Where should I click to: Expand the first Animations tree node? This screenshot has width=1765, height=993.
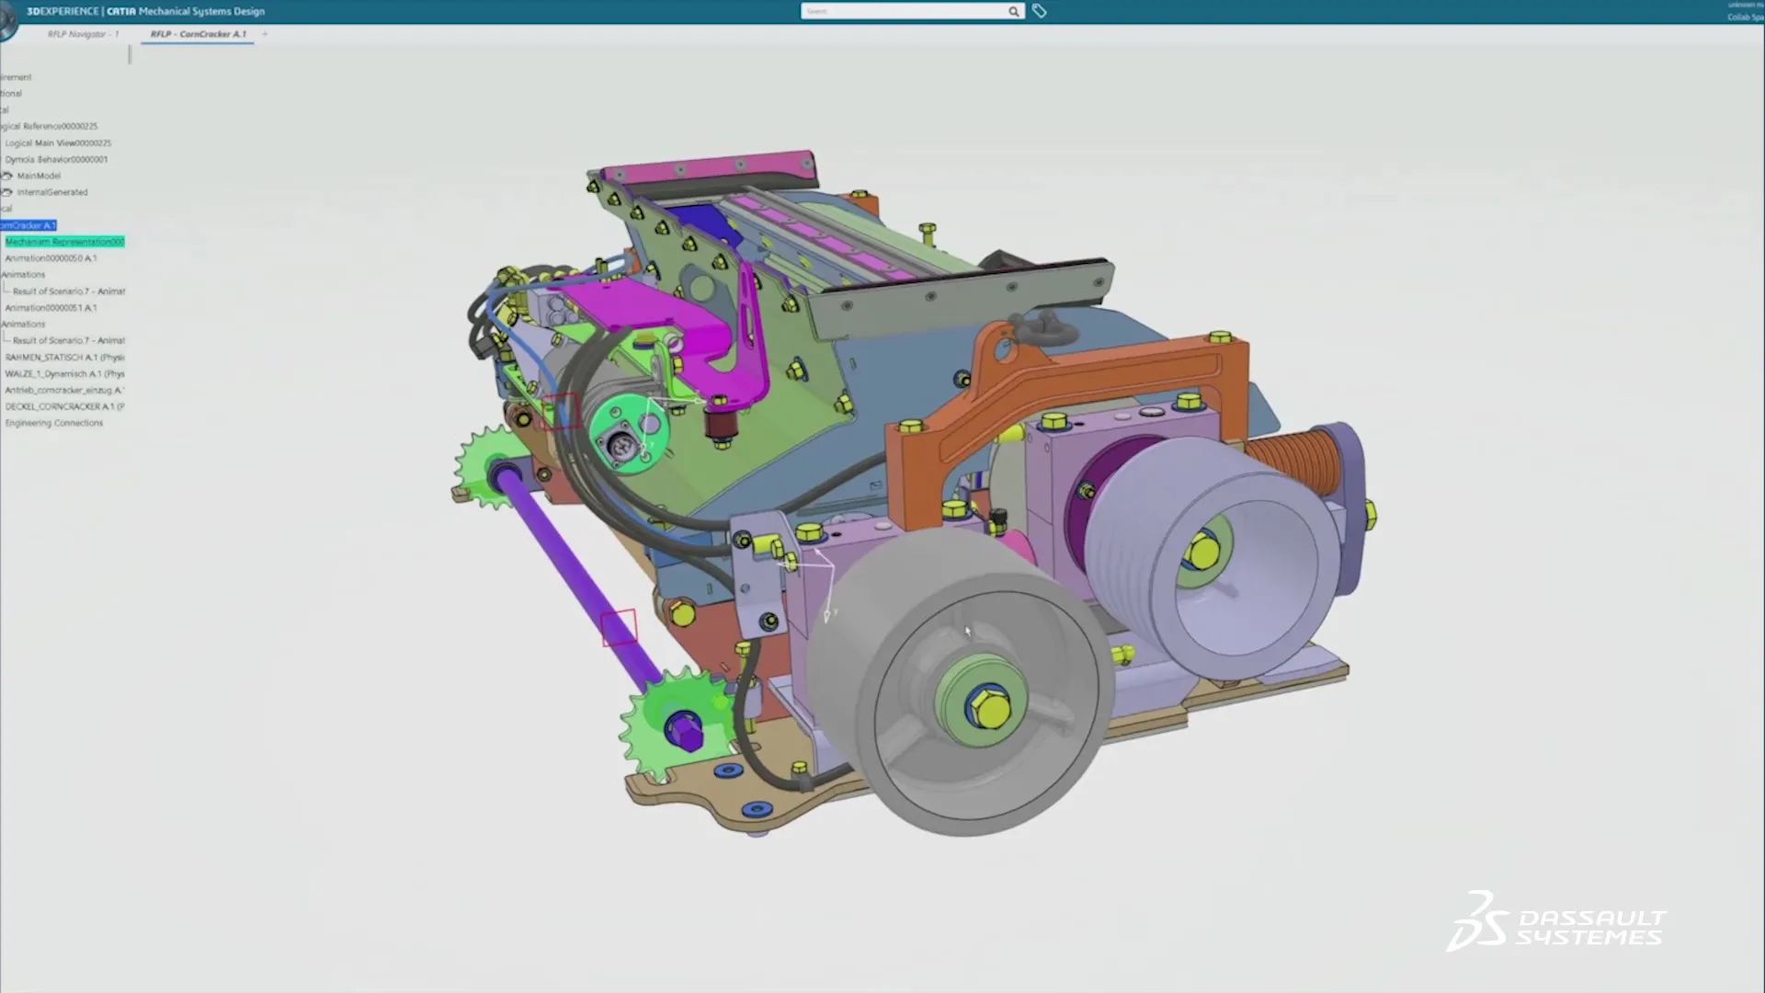click(3, 274)
